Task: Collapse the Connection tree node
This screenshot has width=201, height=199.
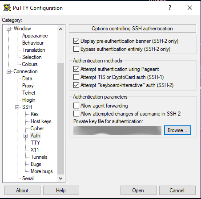Action: tap(9, 72)
